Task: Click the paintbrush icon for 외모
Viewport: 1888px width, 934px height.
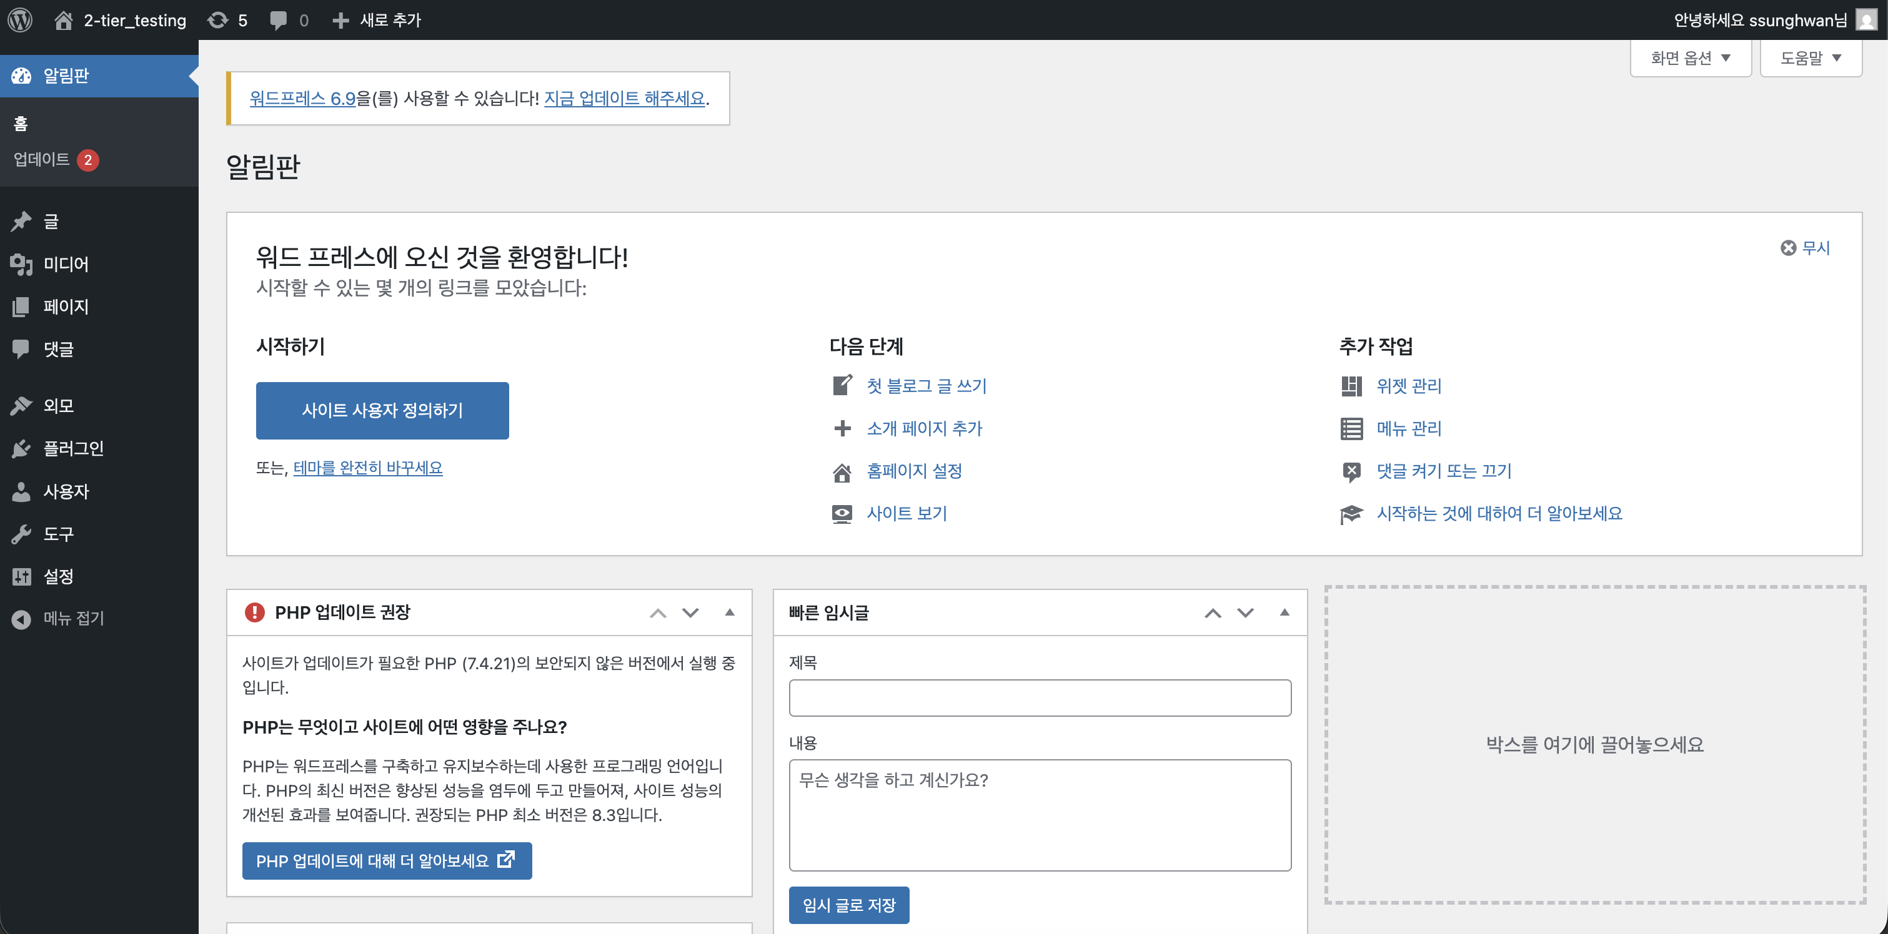Action: 21,405
